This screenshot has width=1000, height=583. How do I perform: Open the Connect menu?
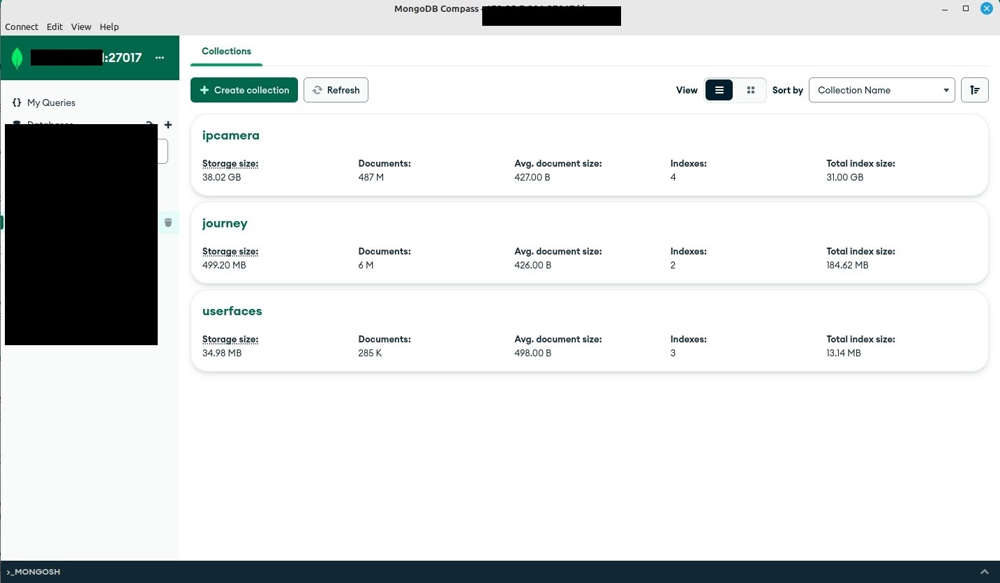[22, 26]
